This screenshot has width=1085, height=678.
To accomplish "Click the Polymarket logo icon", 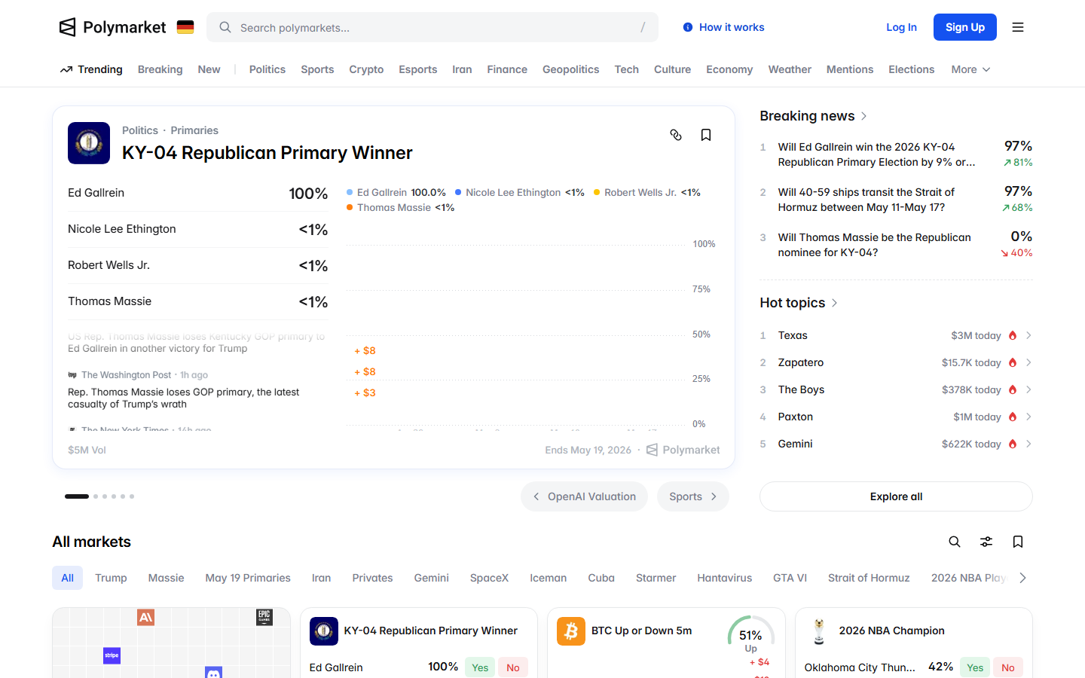I will pos(68,27).
